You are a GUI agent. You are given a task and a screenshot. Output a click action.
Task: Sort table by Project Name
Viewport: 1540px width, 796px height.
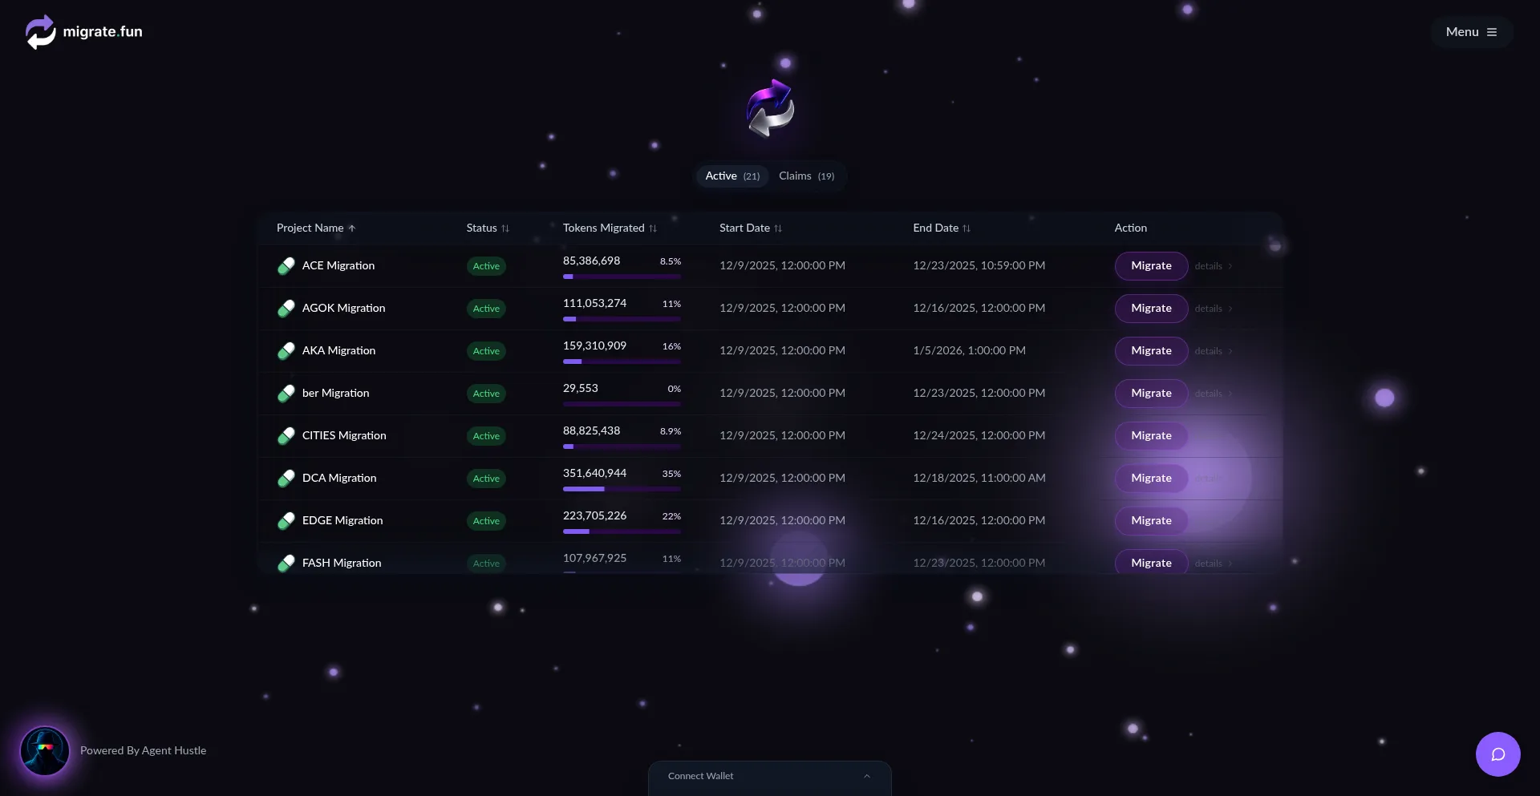click(x=316, y=228)
